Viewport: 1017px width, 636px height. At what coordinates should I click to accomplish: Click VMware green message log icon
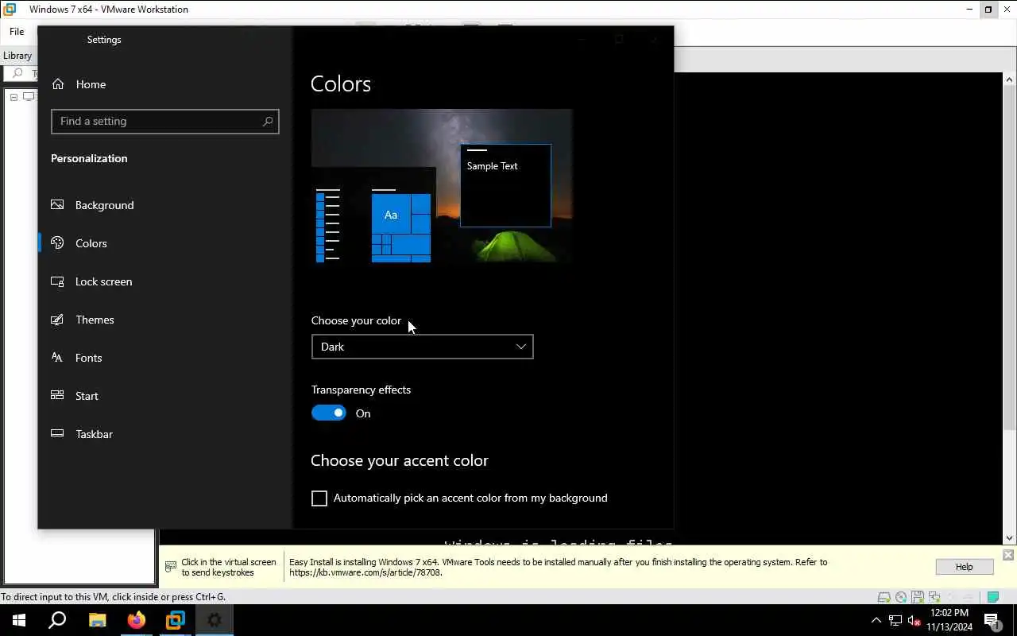(992, 597)
